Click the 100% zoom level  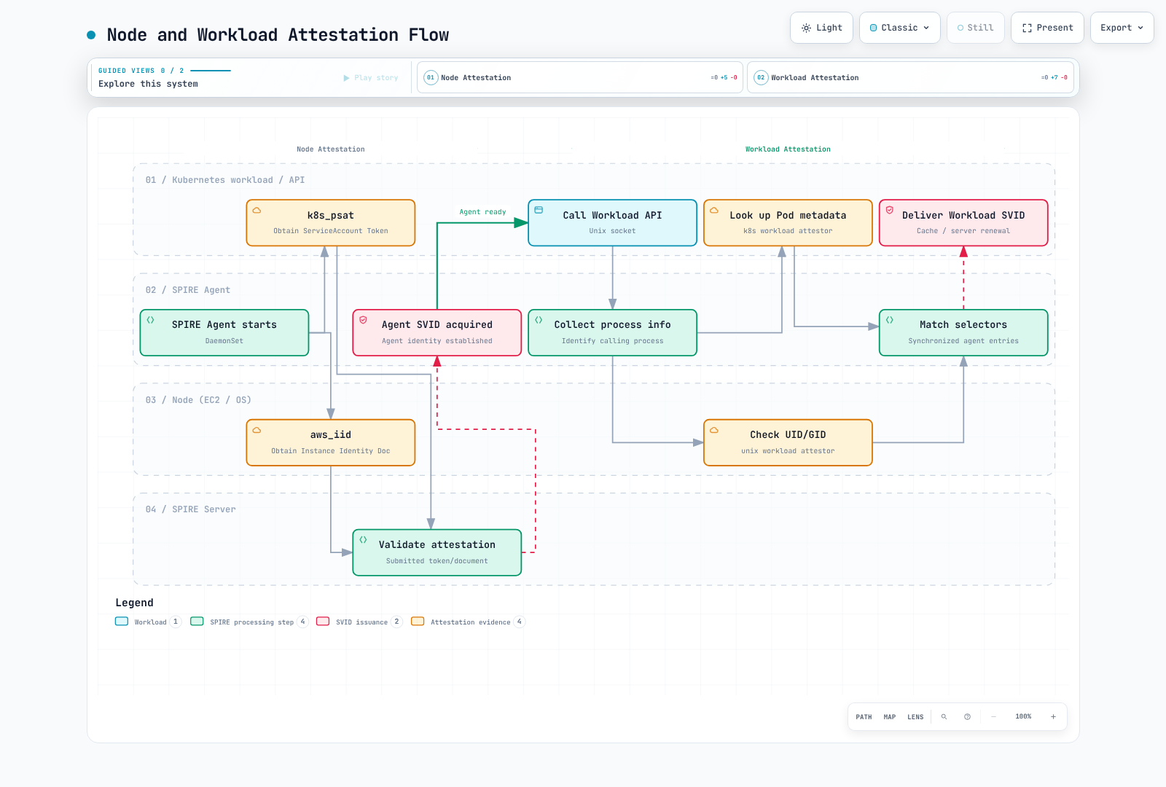pos(1023,717)
